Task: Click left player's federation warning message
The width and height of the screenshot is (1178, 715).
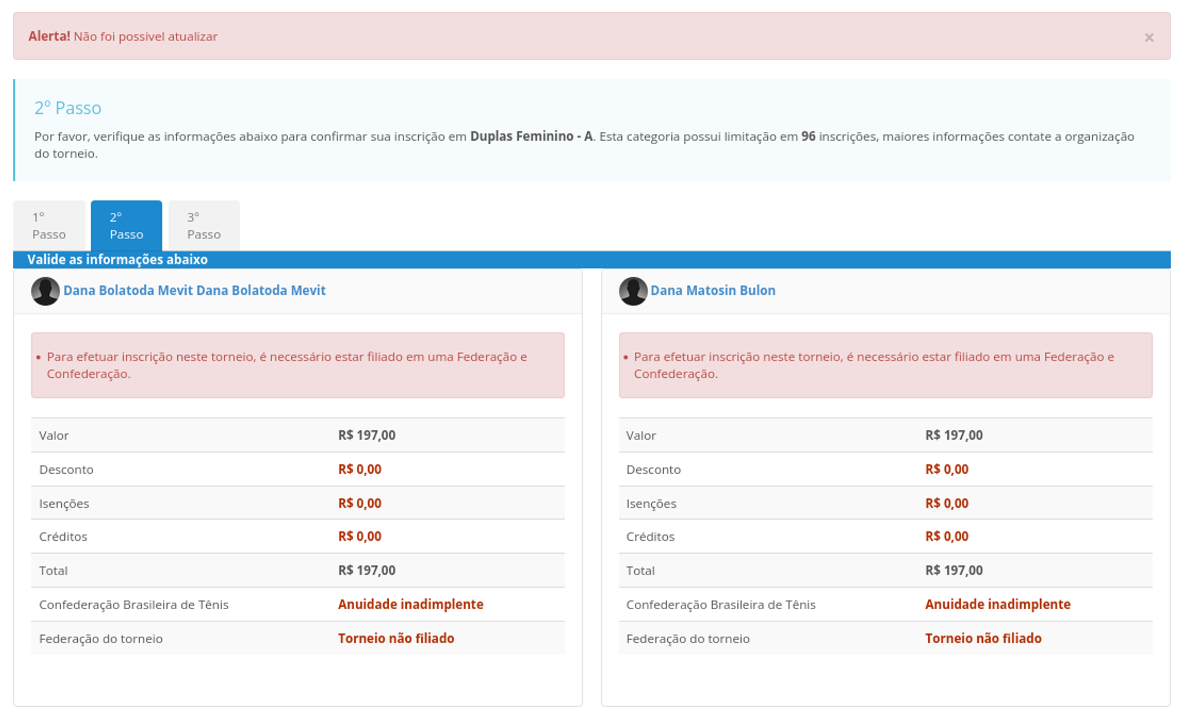Action: (x=287, y=365)
